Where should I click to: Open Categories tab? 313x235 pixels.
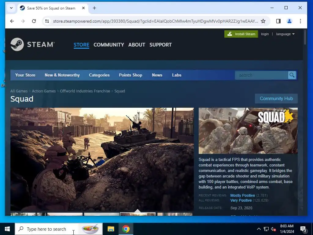pos(99,75)
